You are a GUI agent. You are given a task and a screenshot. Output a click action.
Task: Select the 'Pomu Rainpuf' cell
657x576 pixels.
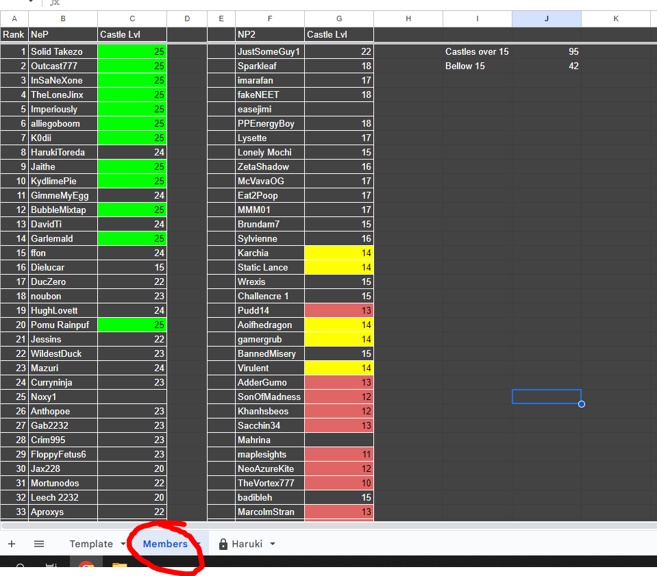pos(63,325)
